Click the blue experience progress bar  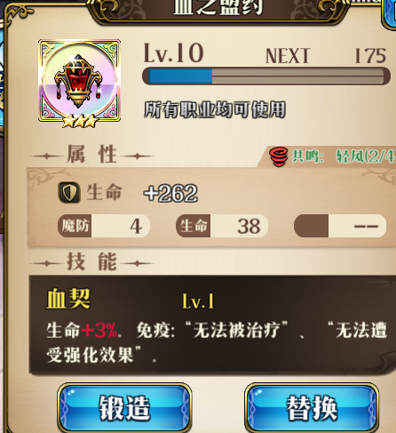[266, 76]
